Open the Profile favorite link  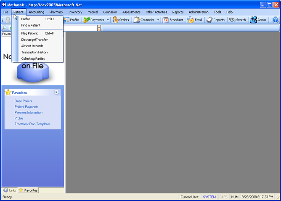click(19, 118)
